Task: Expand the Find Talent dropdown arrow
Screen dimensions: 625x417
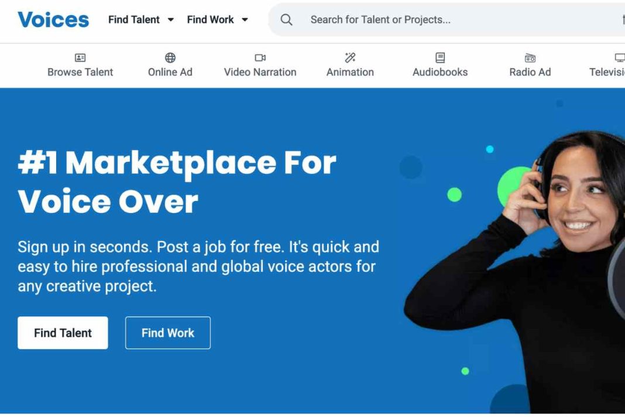Action: 171,20
